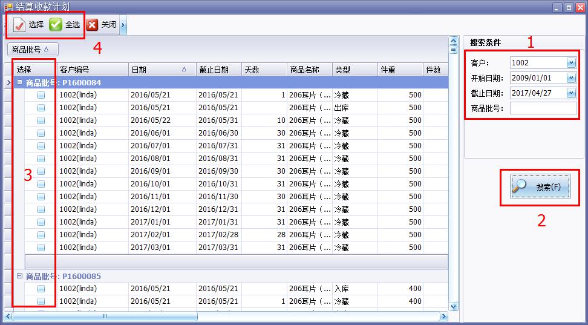Click the application icon in the title bar
Viewport: 588px width, 325px height.
click(x=8, y=7)
